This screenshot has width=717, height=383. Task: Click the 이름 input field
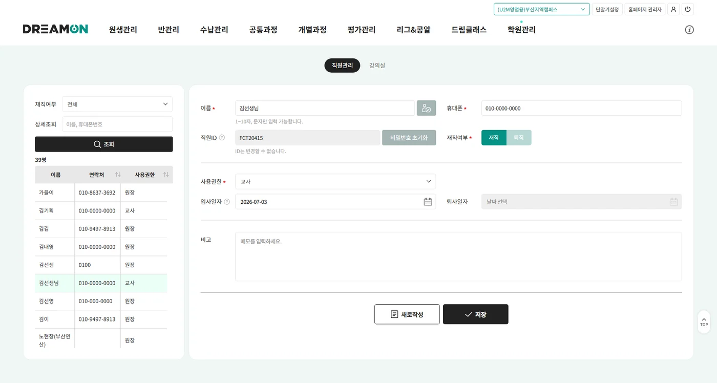point(325,108)
